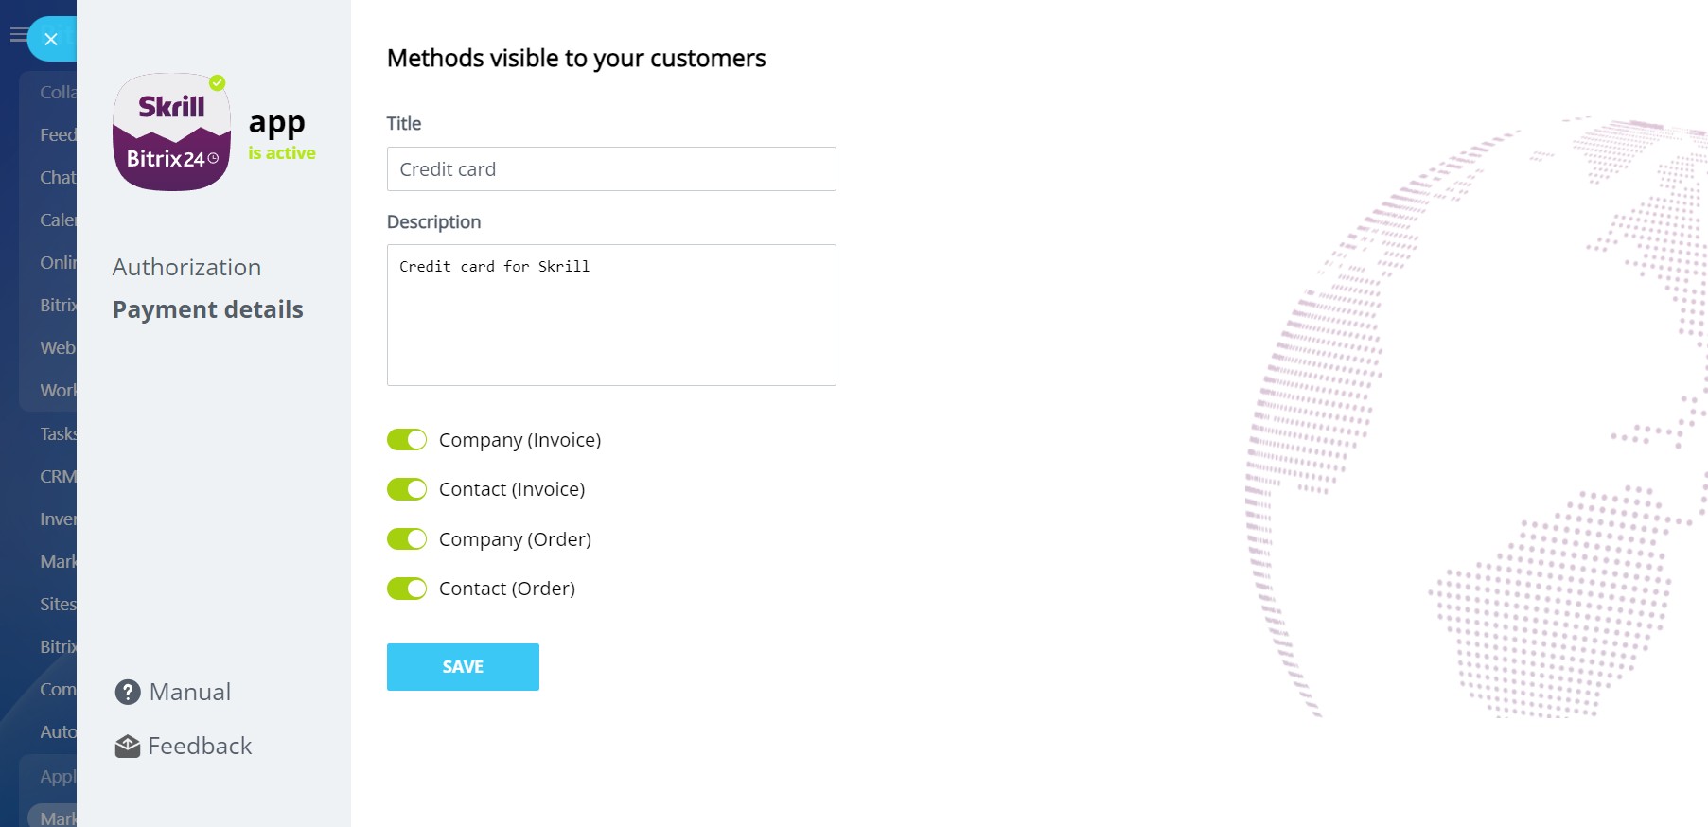This screenshot has height=827, width=1708.
Task: Close the Skrill app side panel
Action: tap(51, 39)
